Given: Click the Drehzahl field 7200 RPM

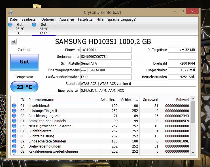Looking at the screenshot, I should [x=182, y=63].
